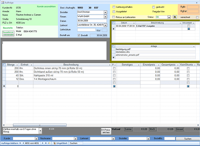Click the Einzelpreis column header

point(150,65)
